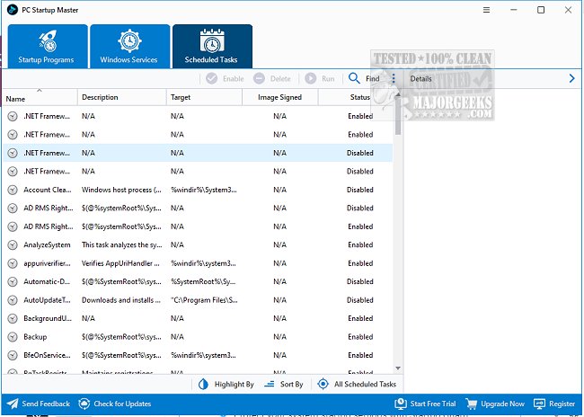Image resolution: width=584 pixels, height=417 pixels.
Task: Click the clock icon of the BfeOnService... row
Action: [x=13, y=356]
